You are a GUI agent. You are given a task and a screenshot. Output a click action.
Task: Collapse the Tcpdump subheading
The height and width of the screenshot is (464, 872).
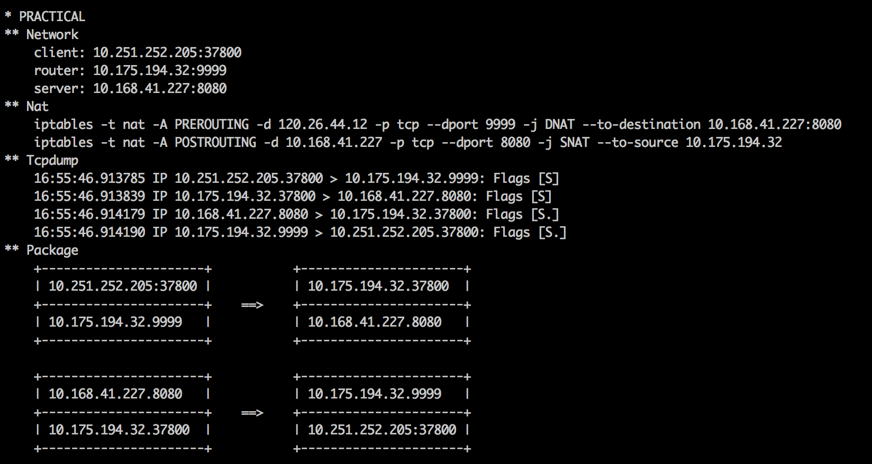click(x=42, y=160)
